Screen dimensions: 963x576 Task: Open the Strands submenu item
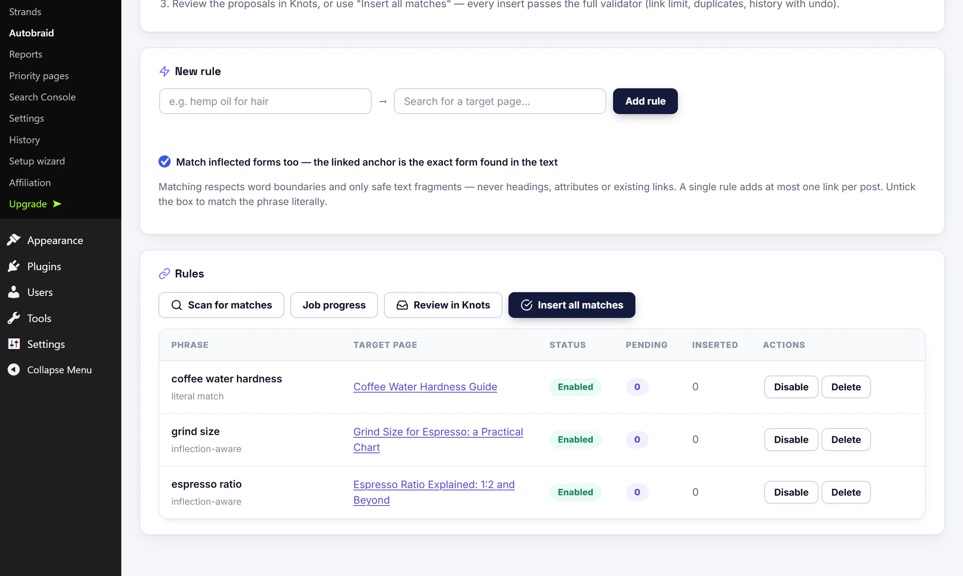point(25,12)
